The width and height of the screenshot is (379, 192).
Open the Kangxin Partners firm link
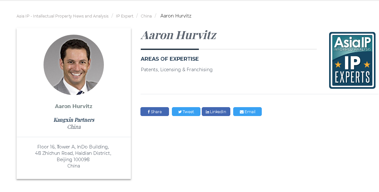click(x=74, y=120)
